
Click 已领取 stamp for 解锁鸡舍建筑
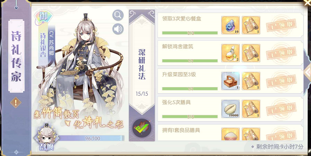[282, 53]
